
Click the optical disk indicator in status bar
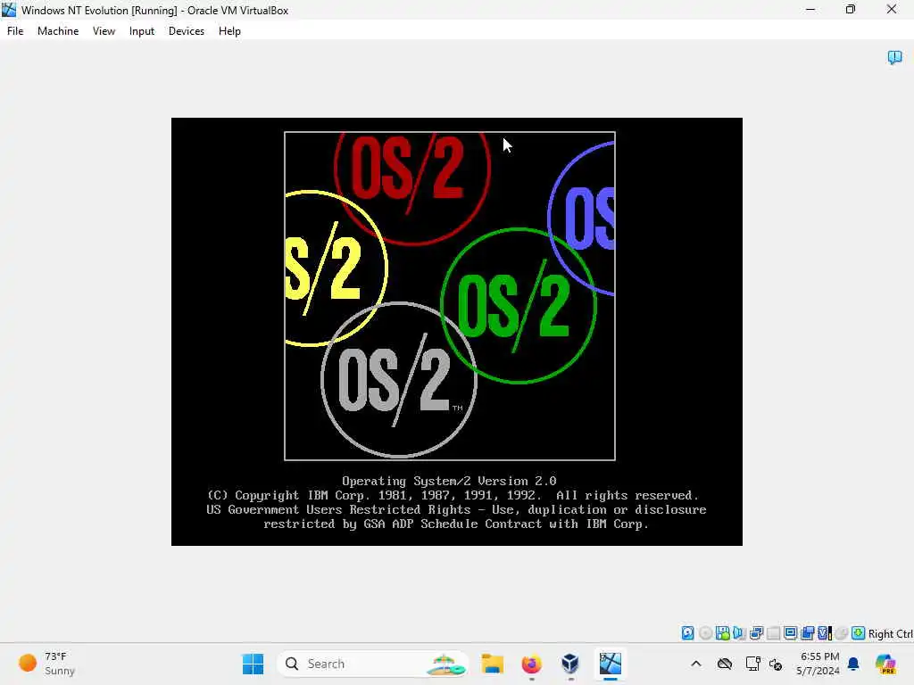click(705, 633)
